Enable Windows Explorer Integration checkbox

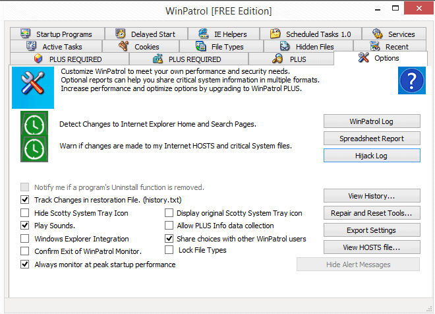pos(25,239)
